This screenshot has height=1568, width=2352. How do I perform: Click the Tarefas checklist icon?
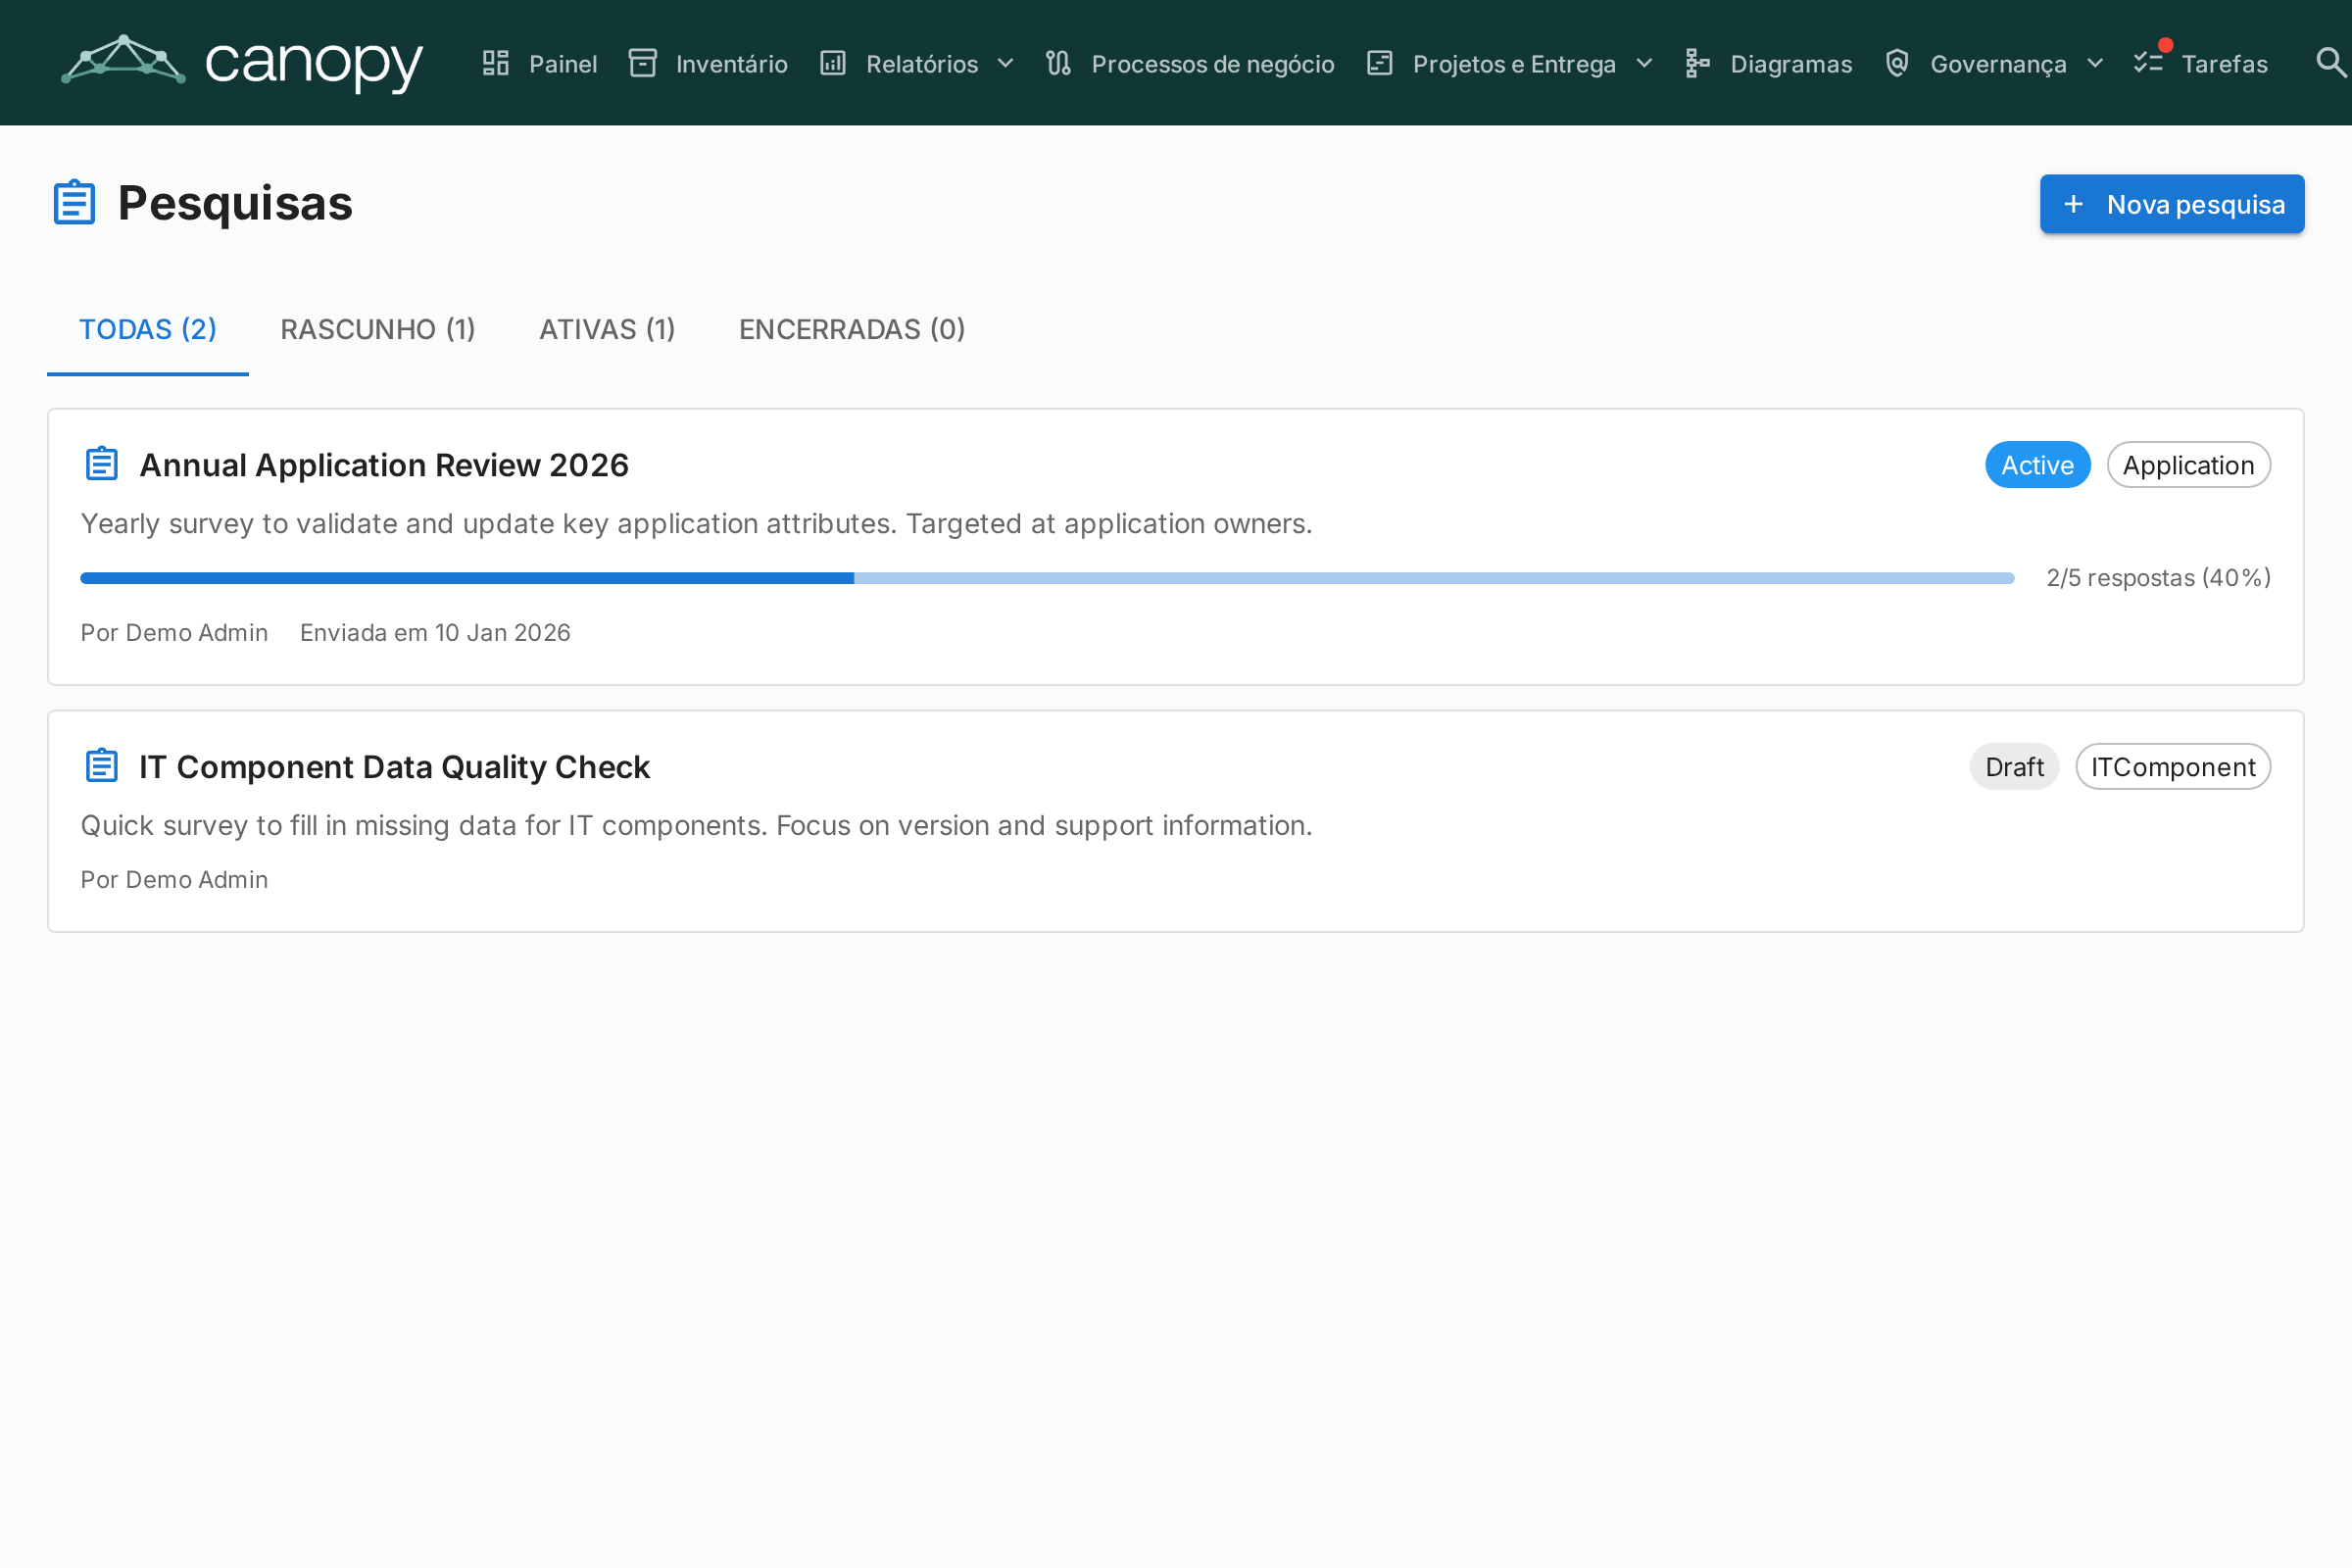(2148, 63)
